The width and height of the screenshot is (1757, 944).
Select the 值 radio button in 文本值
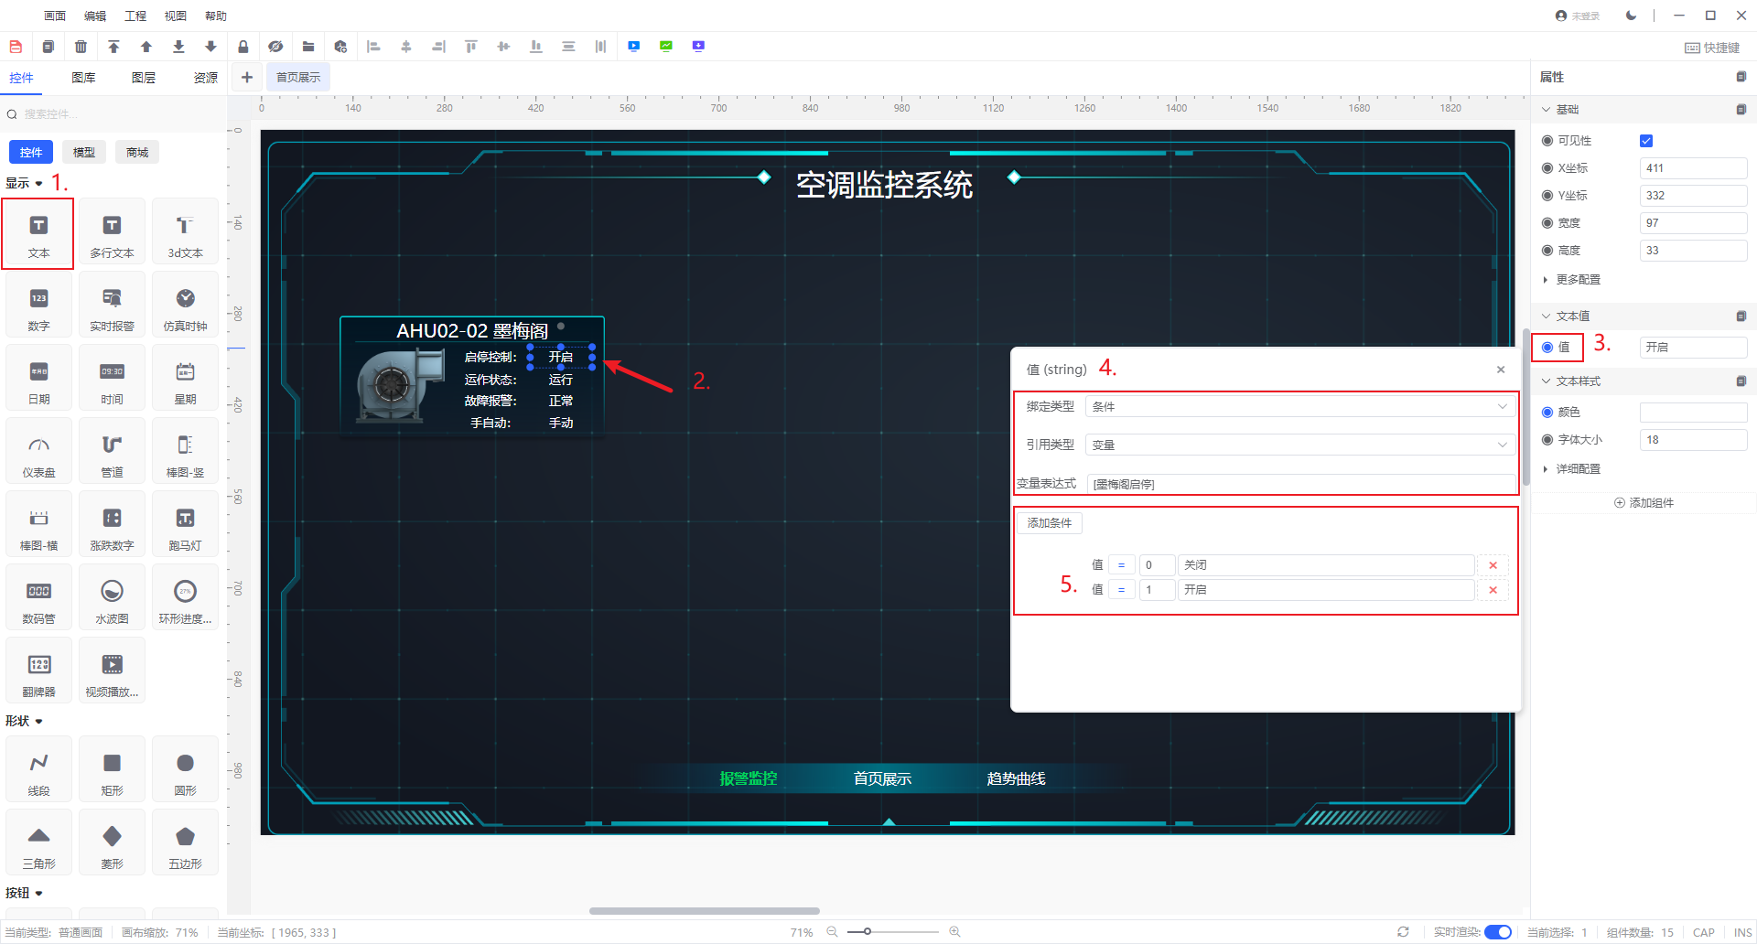(1547, 348)
